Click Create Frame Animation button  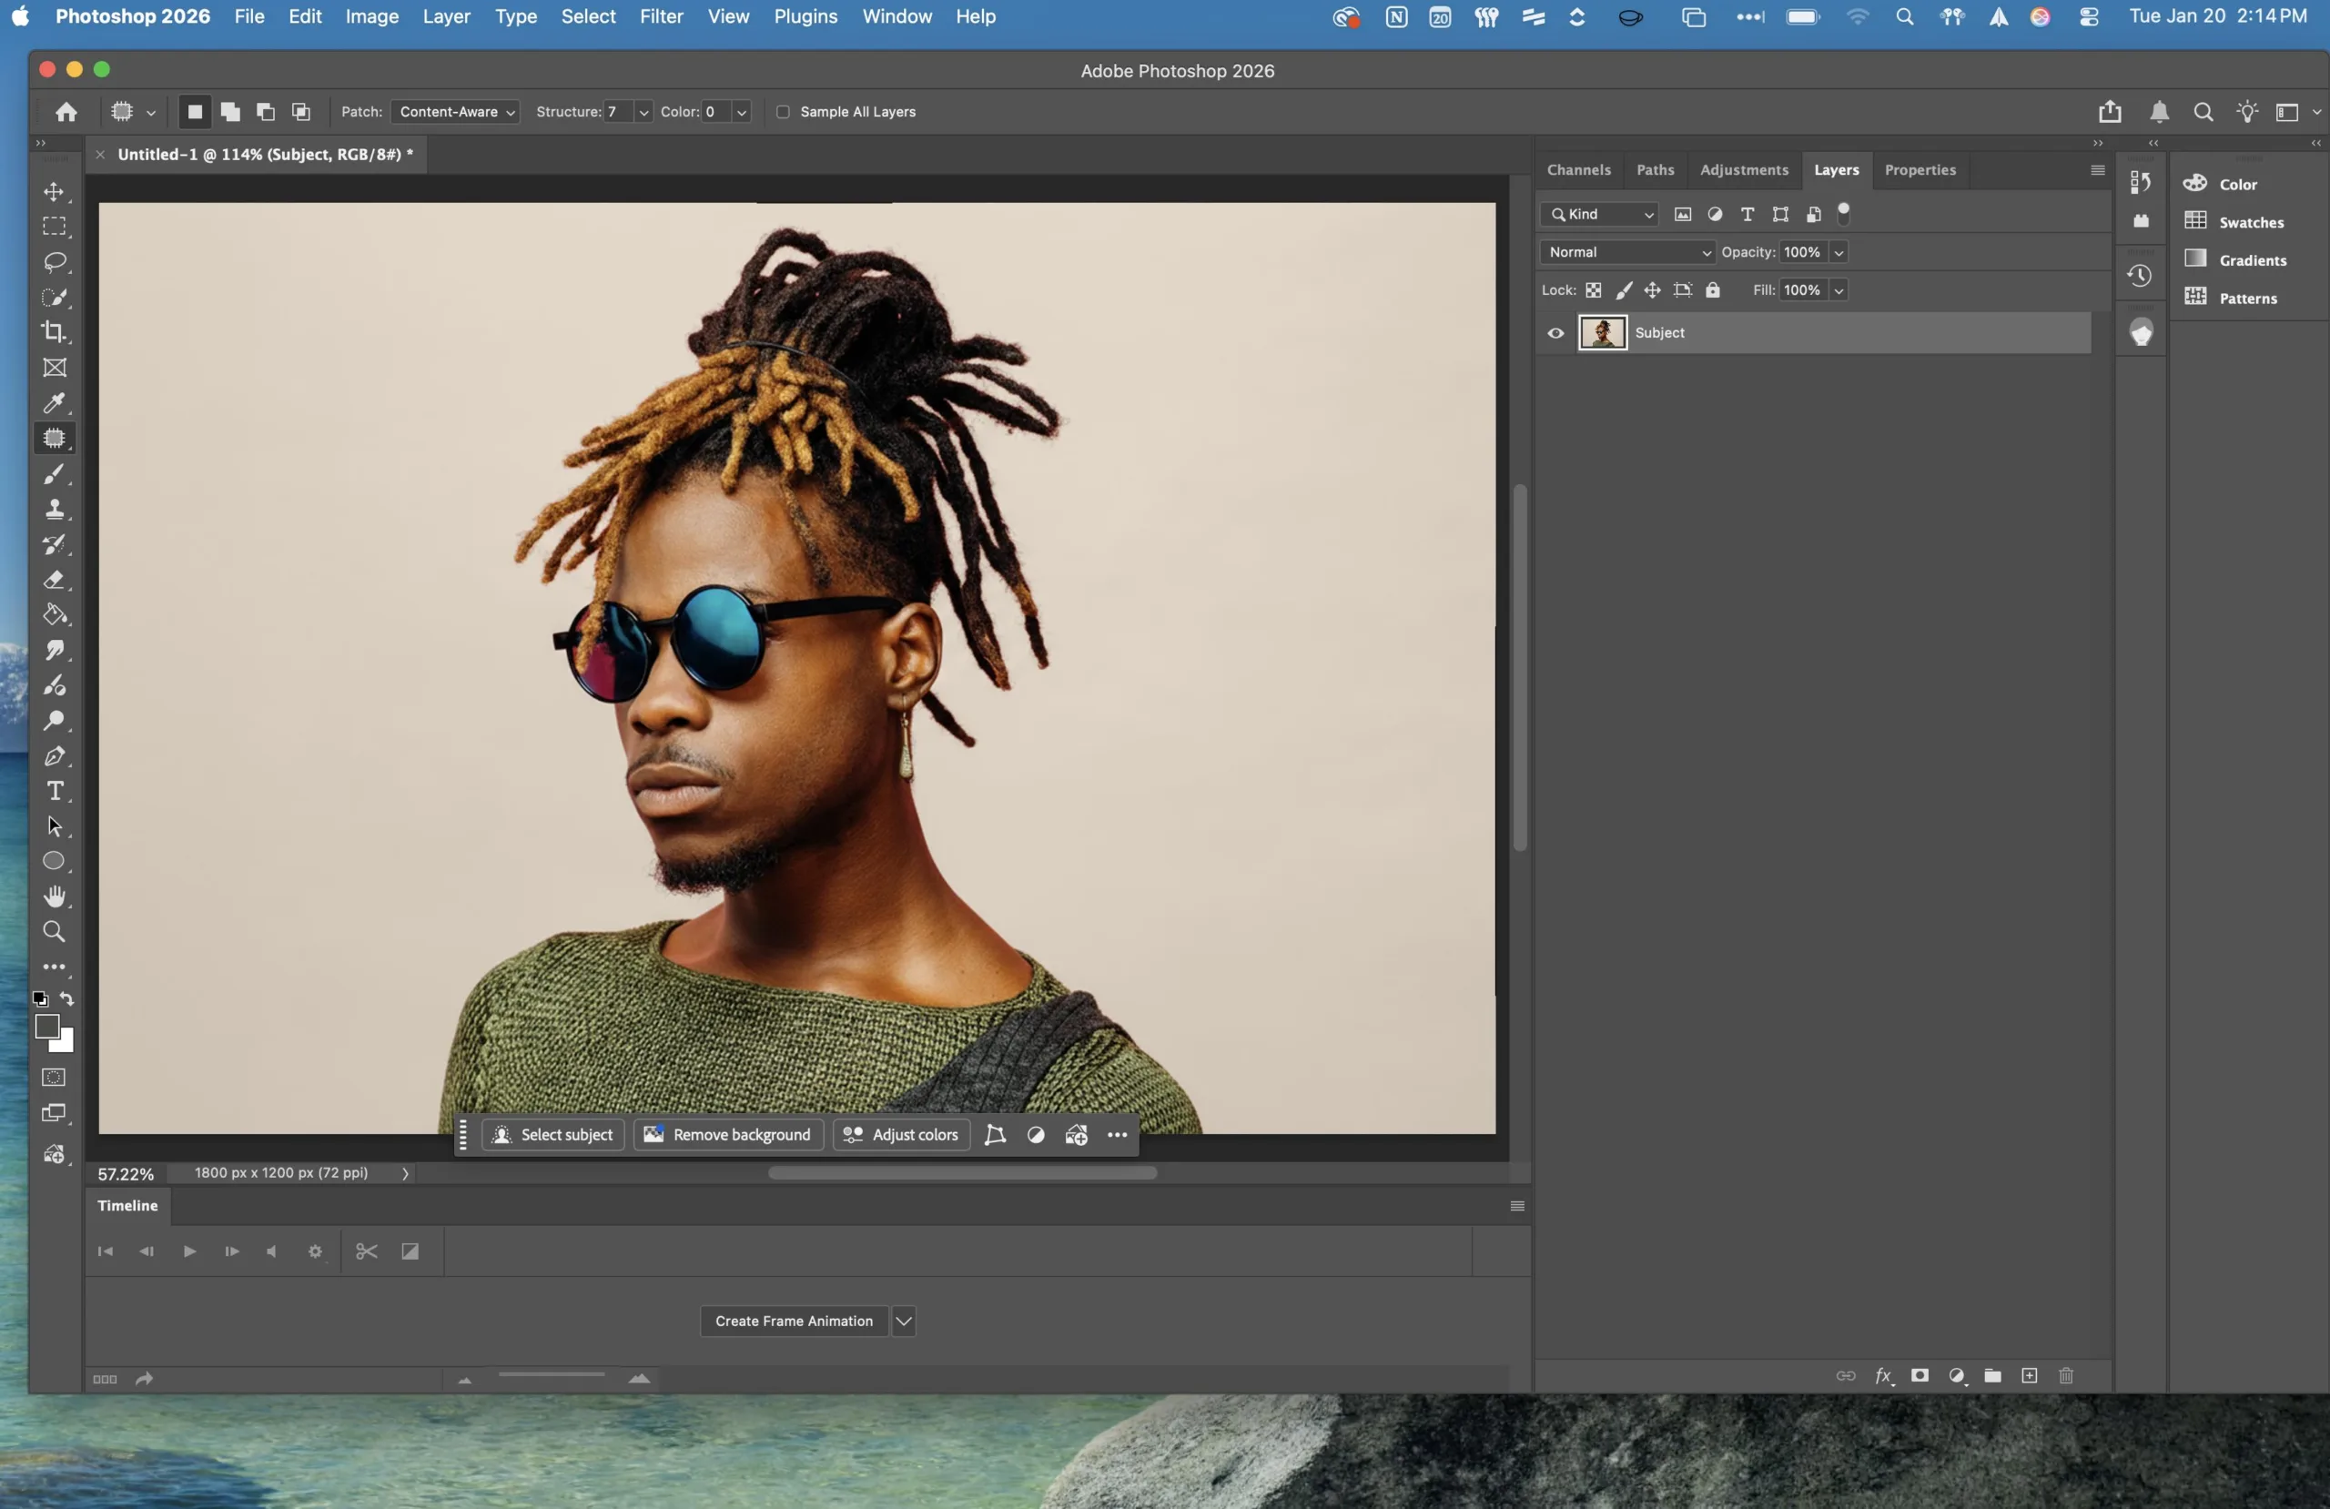[x=794, y=1321]
